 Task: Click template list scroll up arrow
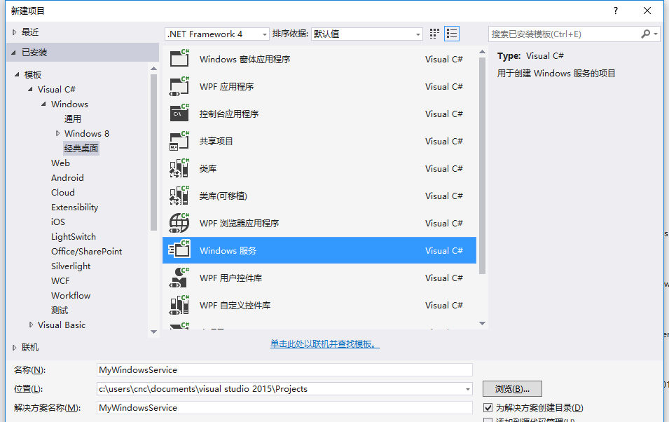coord(482,52)
